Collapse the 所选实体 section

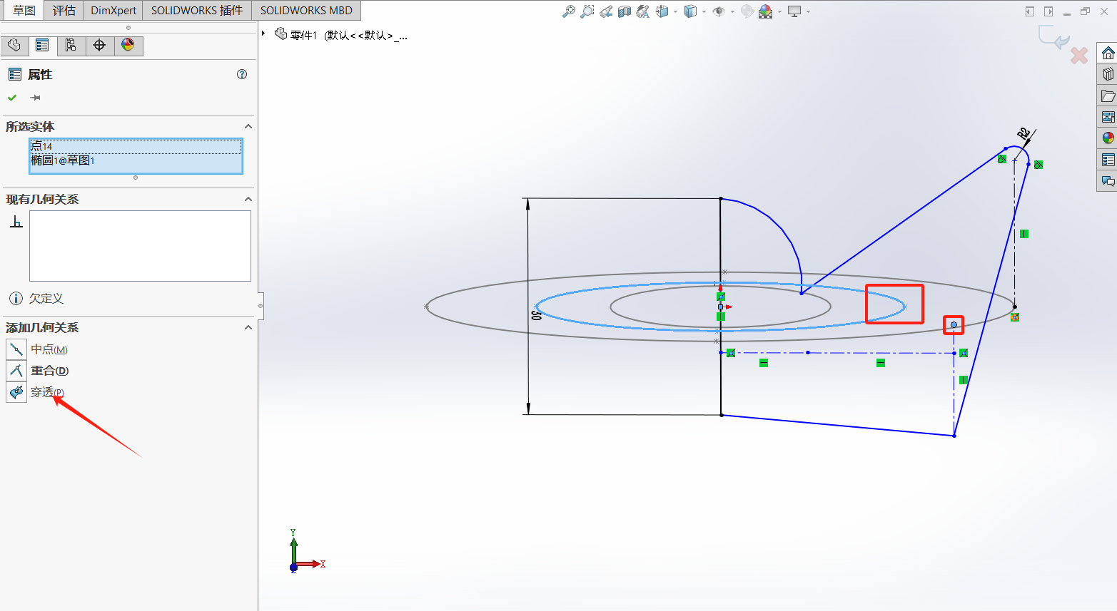click(x=248, y=126)
